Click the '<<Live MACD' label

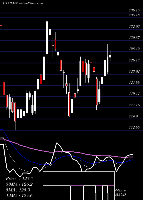pyautogui.click(x=120, y=192)
